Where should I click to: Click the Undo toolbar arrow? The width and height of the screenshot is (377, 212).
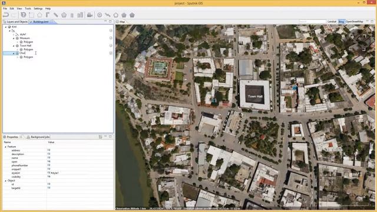(x=6, y=15)
